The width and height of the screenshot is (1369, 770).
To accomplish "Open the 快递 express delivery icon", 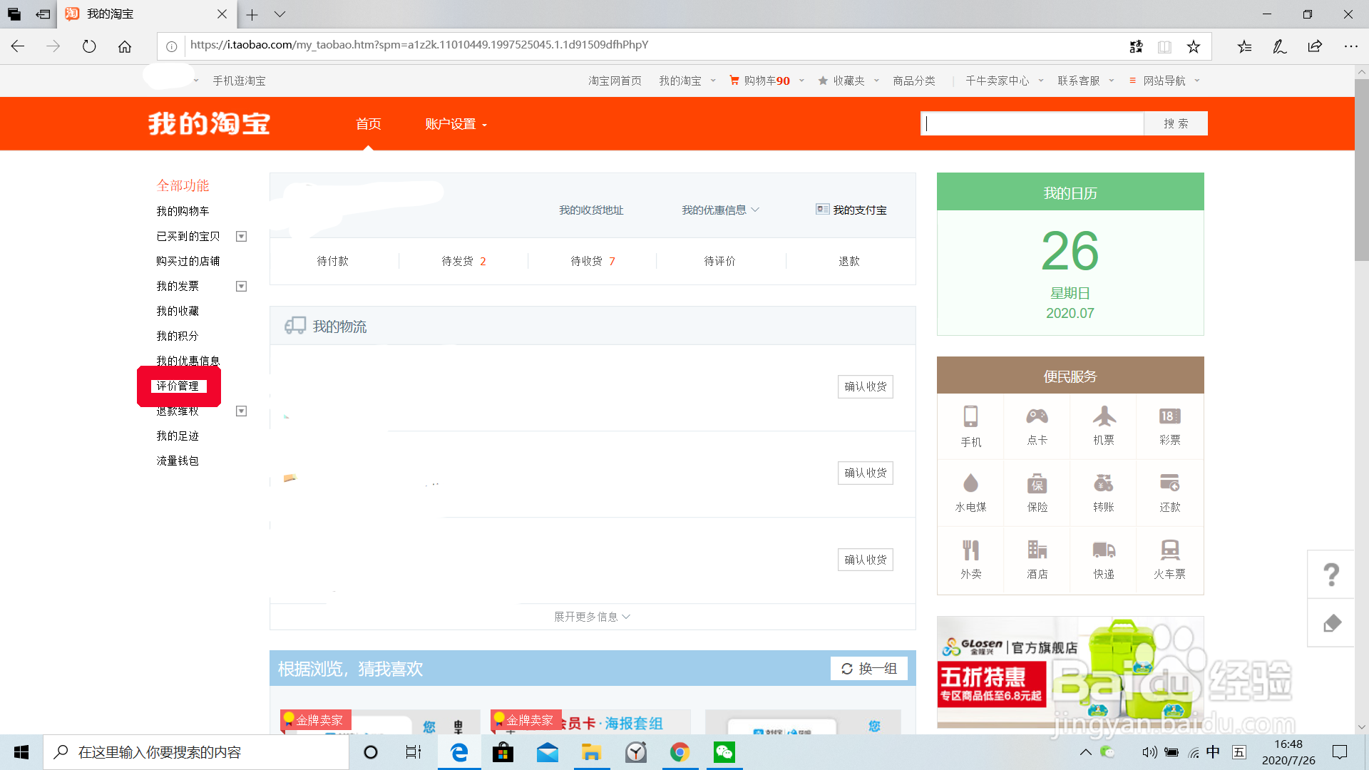I will [x=1103, y=560].
